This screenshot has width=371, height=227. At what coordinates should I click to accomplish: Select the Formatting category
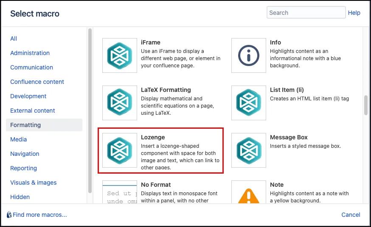pos(44,125)
